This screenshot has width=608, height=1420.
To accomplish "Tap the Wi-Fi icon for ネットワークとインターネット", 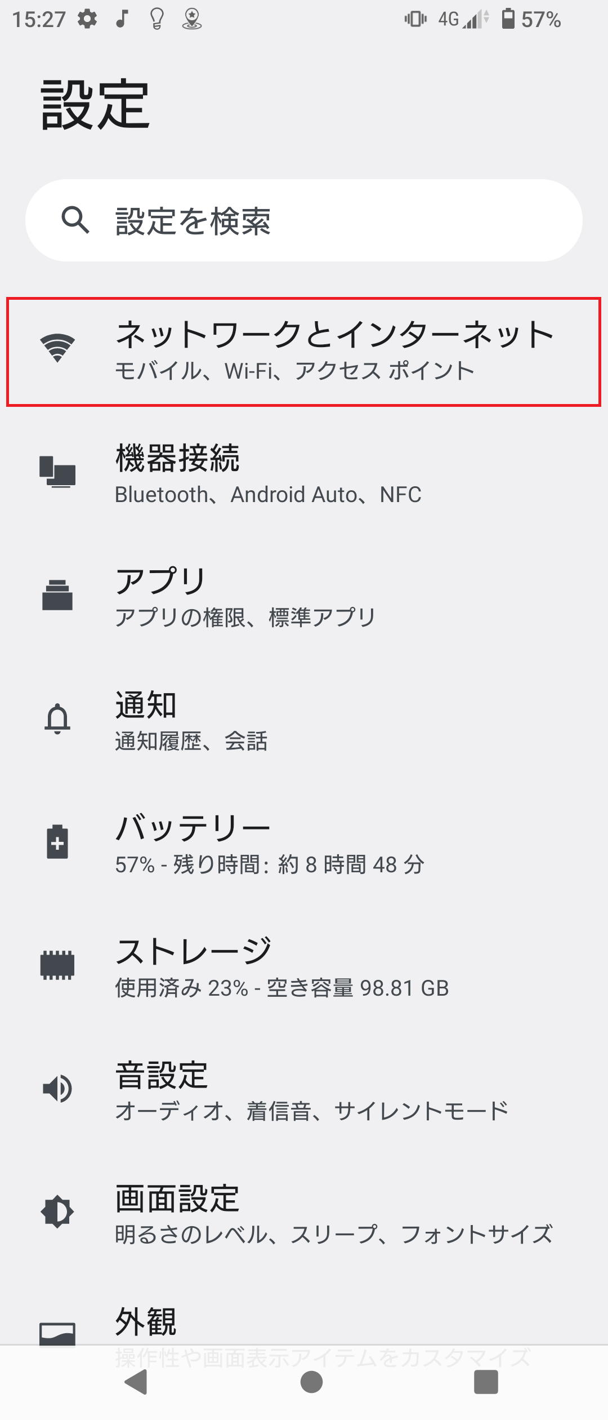I will 57,348.
